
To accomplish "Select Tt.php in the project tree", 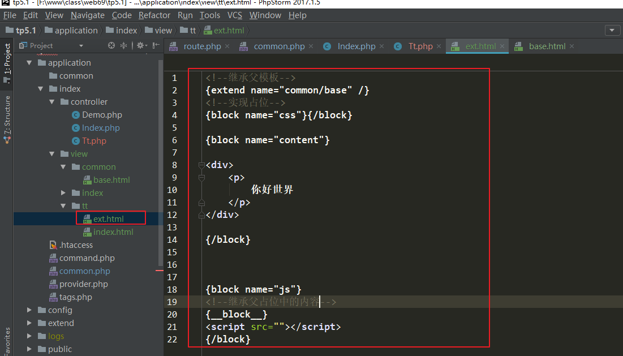I will [x=89, y=141].
